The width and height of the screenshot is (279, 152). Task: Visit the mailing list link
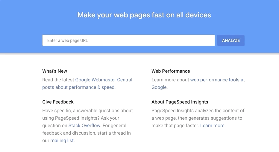(62, 141)
